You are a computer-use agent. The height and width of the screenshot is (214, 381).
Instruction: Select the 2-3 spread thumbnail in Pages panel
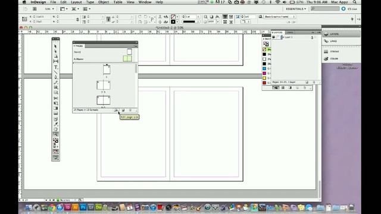click(x=104, y=86)
